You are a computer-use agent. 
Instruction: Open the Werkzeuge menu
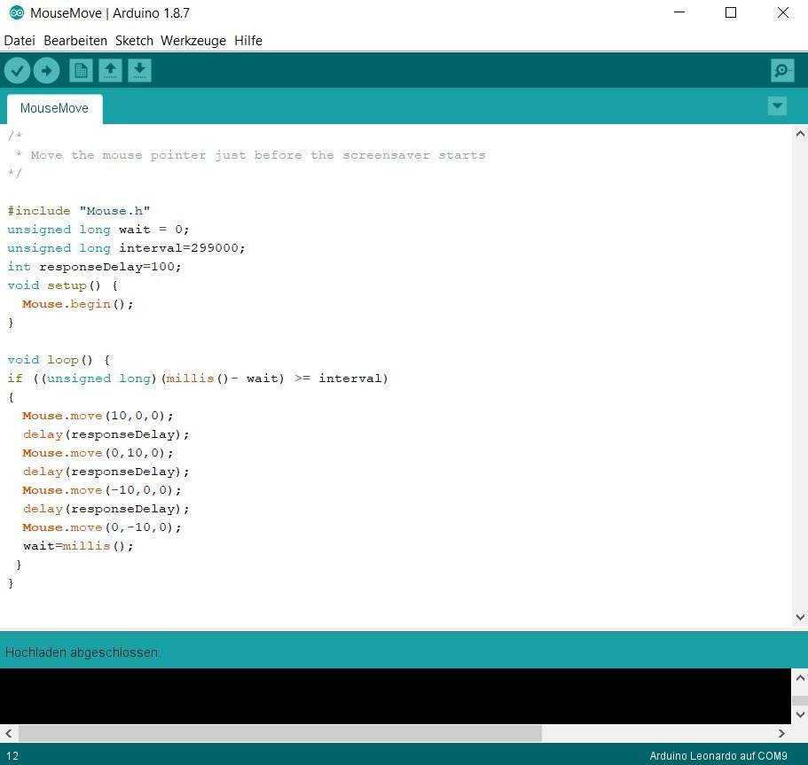(193, 41)
